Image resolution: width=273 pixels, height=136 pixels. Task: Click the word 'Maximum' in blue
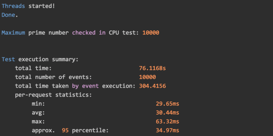[13, 33]
